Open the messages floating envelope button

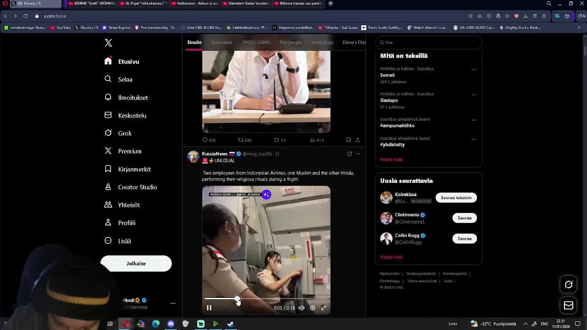[568, 305]
